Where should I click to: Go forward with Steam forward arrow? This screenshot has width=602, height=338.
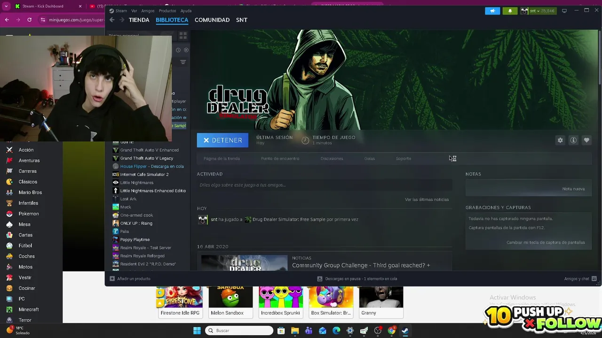tap(122, 20)
